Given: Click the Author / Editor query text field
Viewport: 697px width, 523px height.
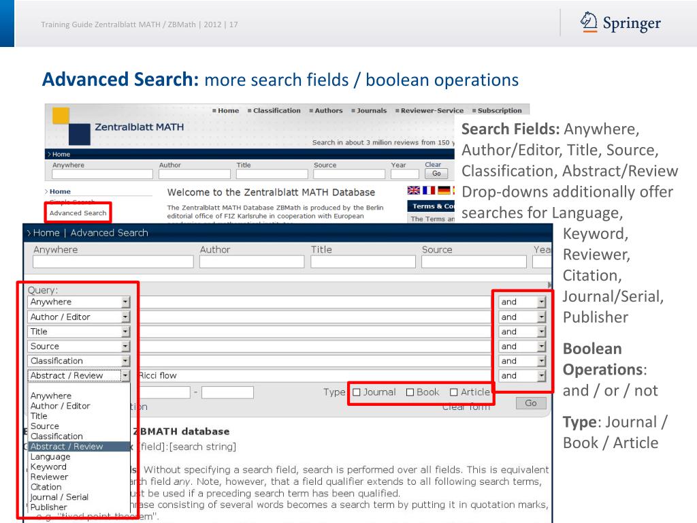Looking at the screenshot, I should point(314,317).
